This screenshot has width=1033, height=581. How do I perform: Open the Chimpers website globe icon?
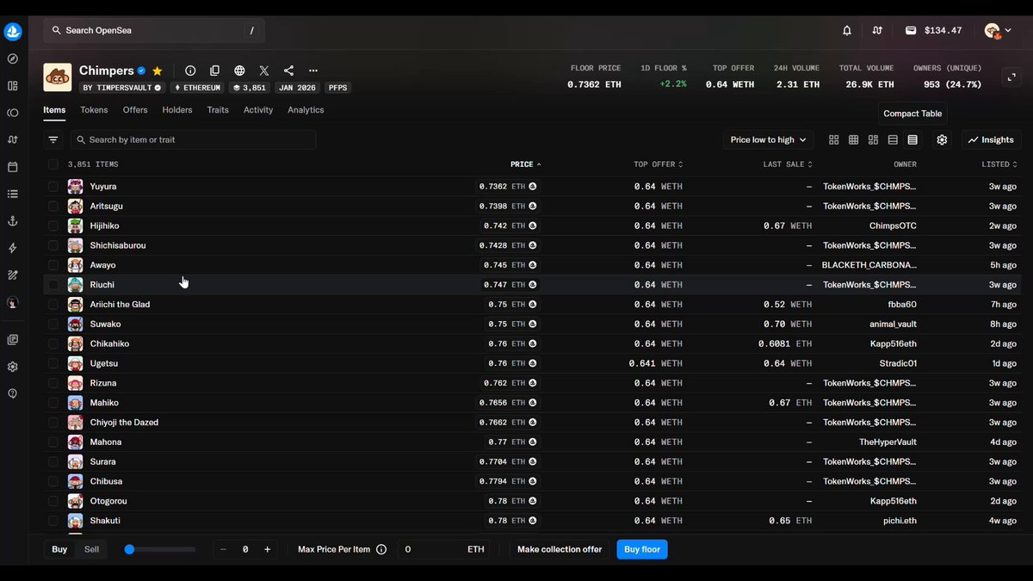coord(239,71)
